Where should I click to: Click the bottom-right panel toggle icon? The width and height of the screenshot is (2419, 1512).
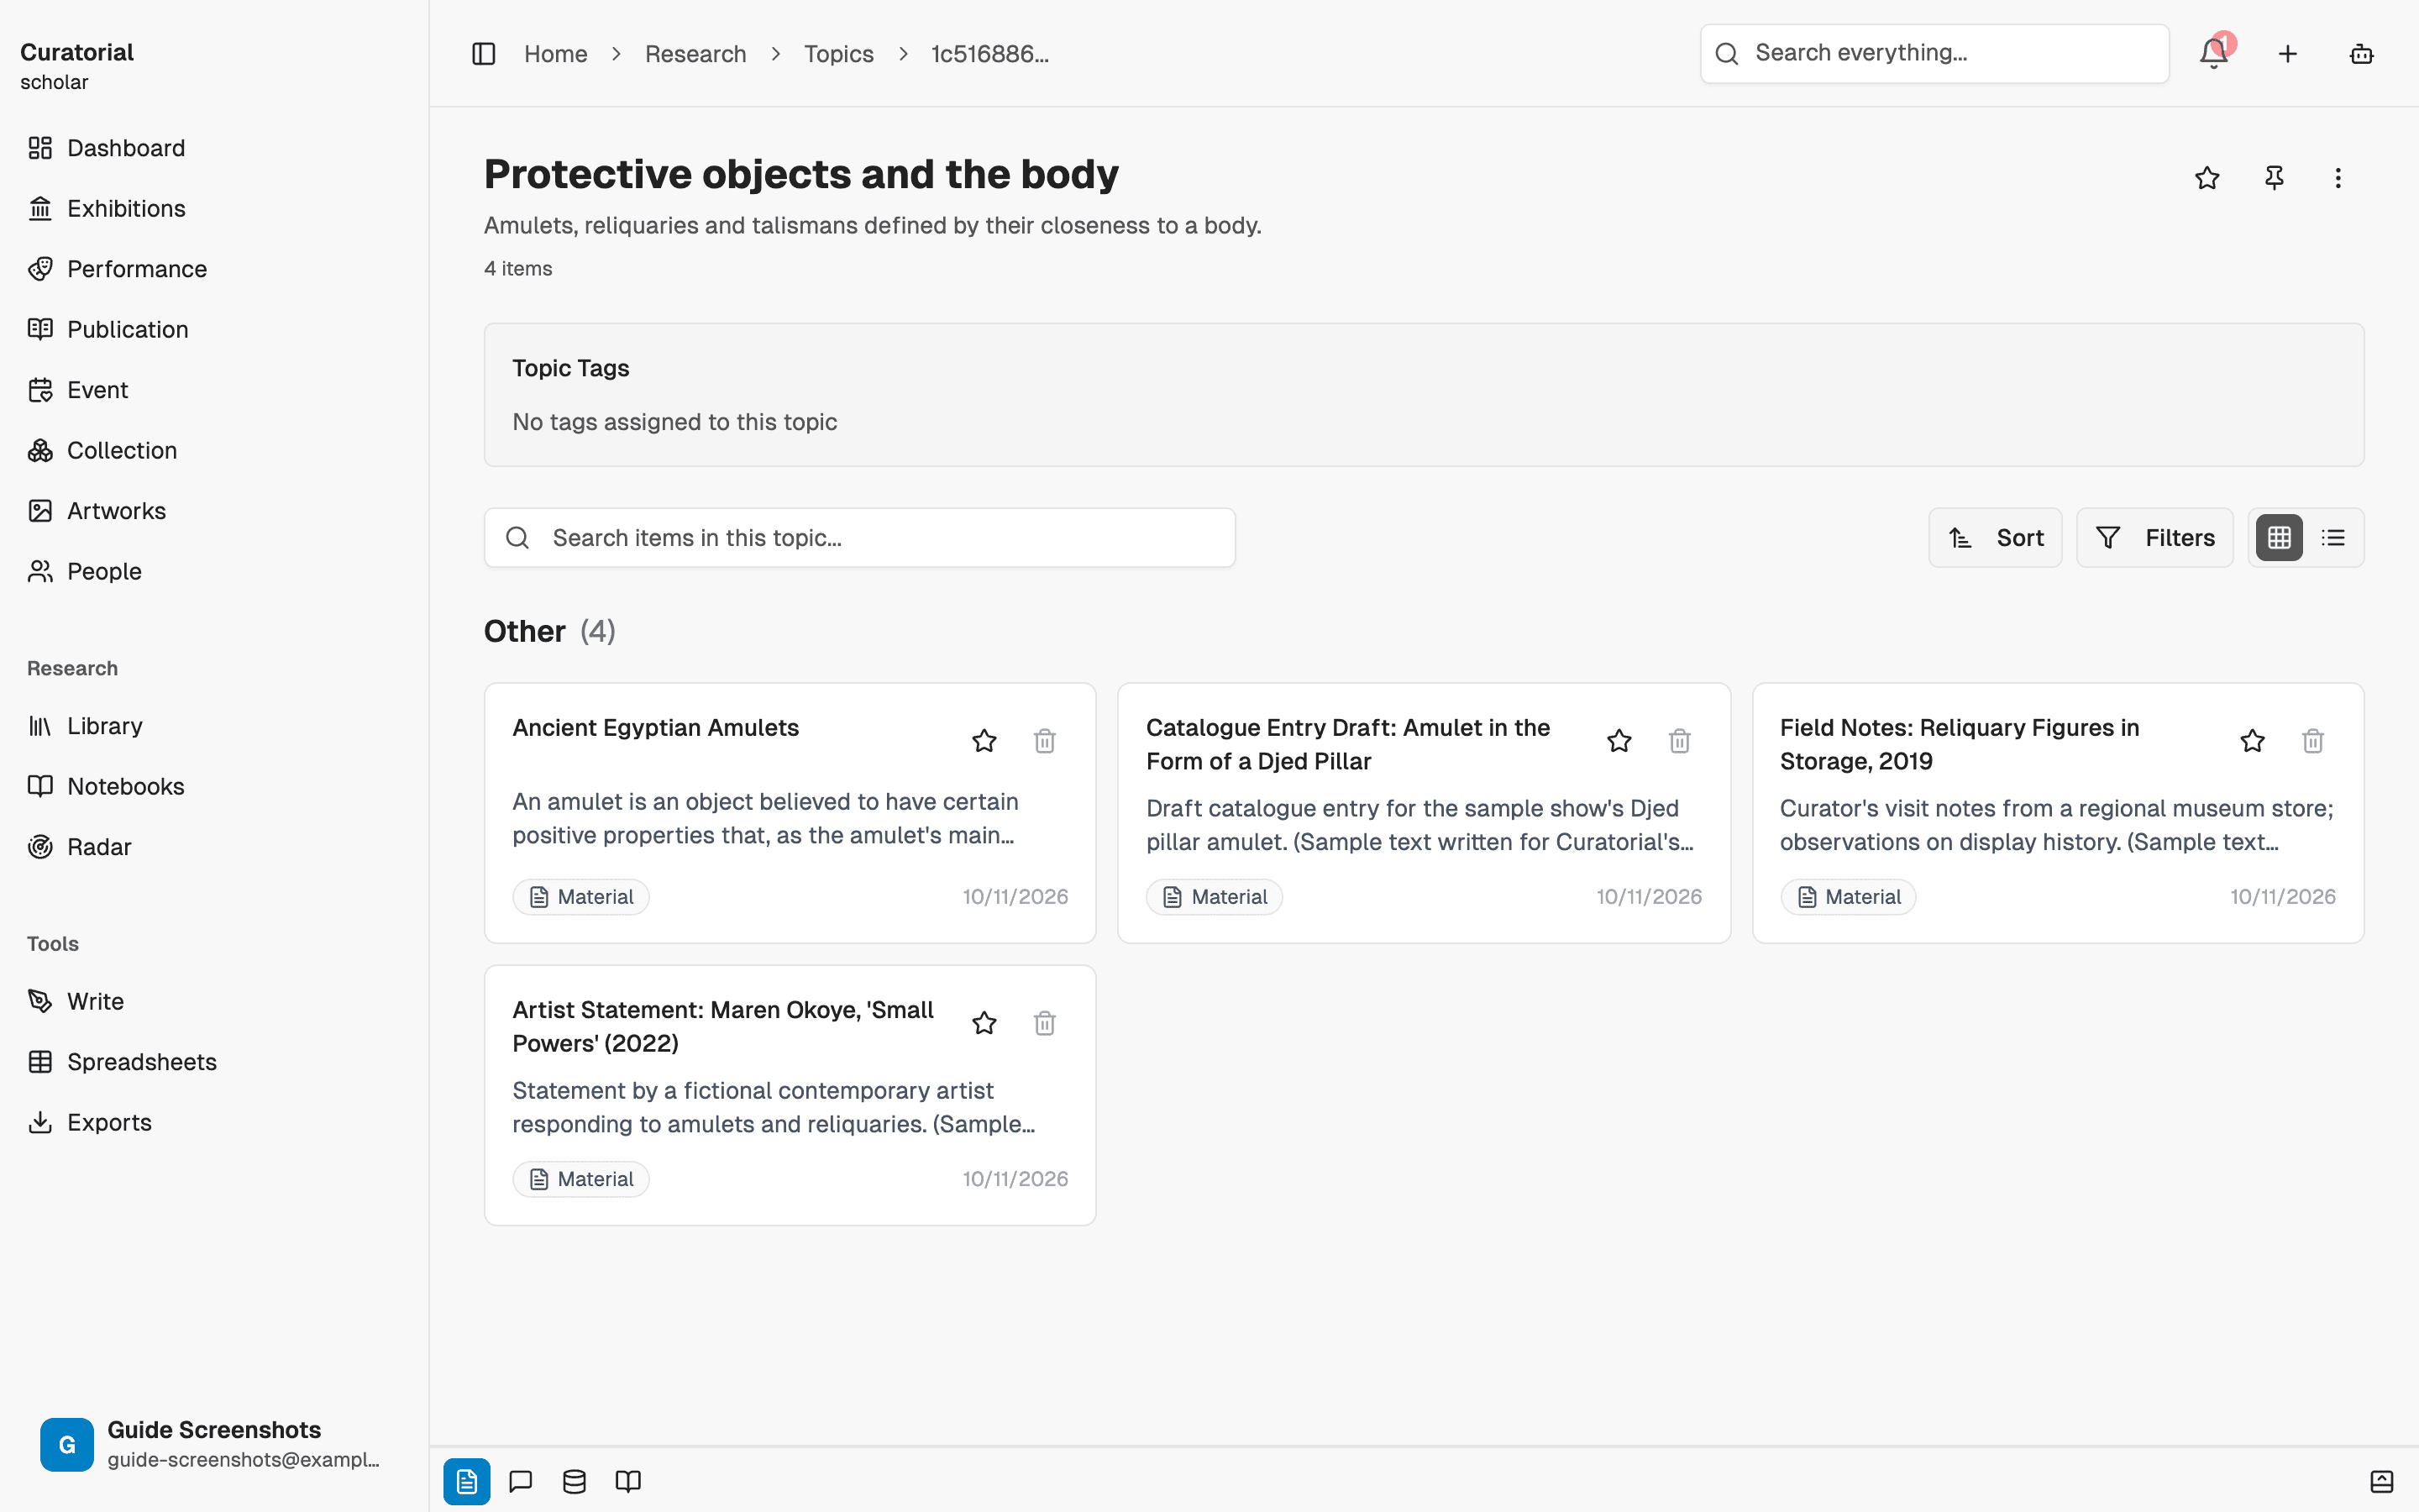(x=2382, y=1481)
